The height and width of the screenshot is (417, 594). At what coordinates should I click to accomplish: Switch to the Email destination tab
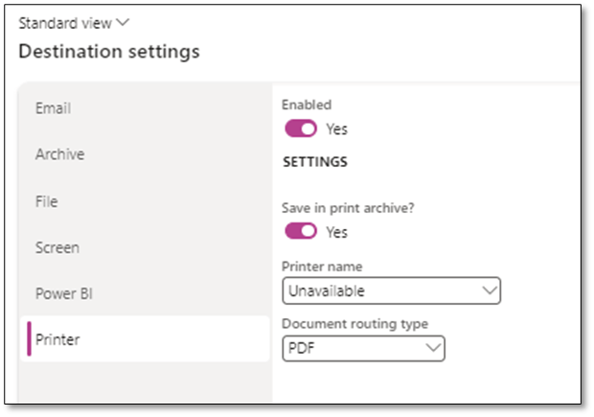pos(53,108)
